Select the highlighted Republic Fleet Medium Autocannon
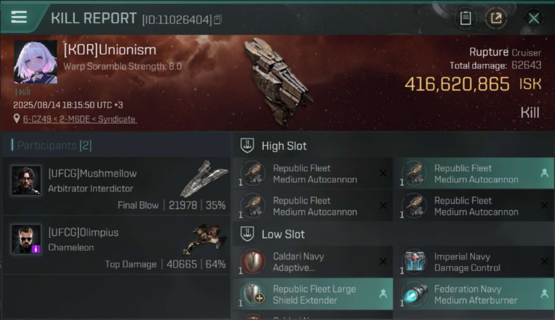 coord(474,174)
